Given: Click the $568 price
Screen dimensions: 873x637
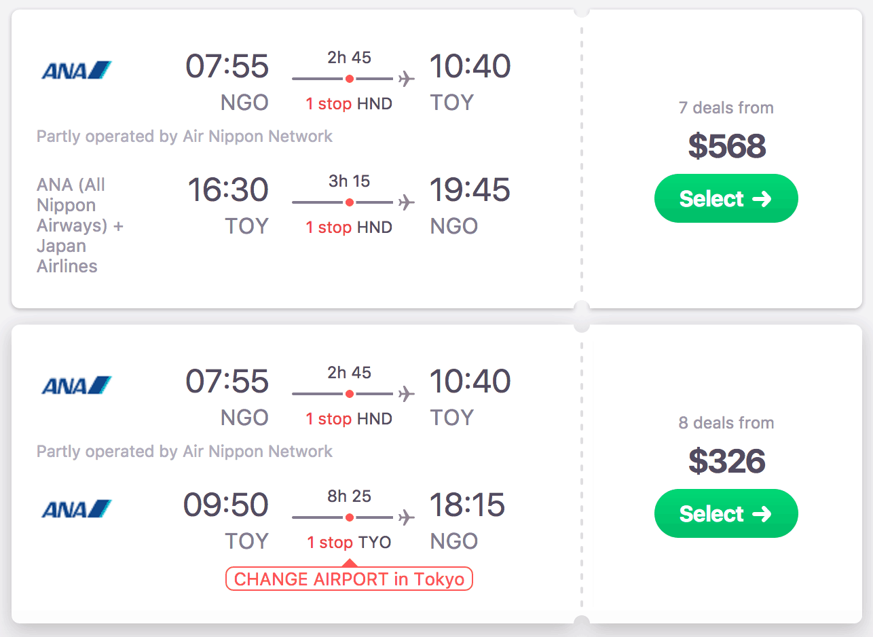Looking at the screenshot, I should tap(726, 146).
